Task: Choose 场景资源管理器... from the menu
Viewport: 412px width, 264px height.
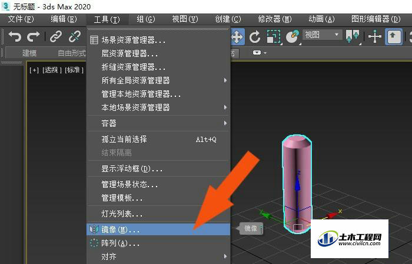Action: 158,40
